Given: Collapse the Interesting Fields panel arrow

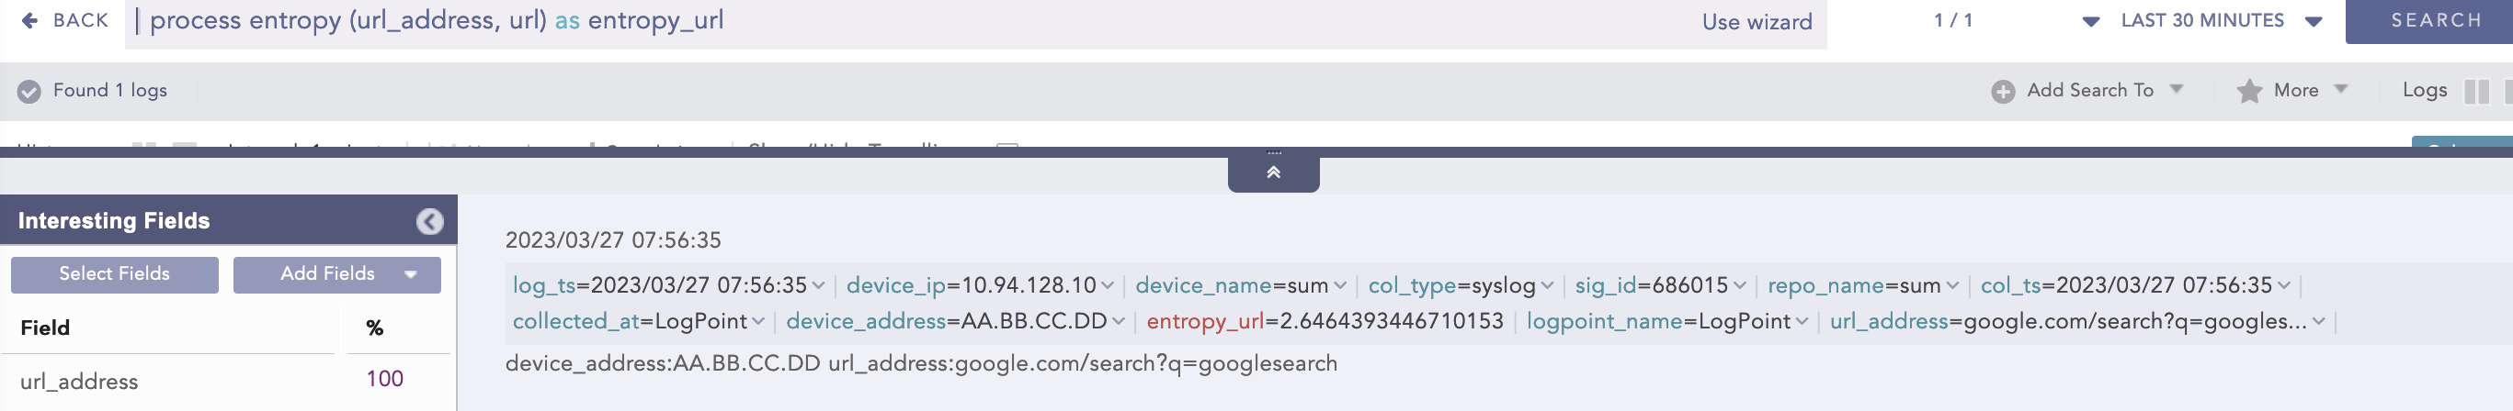Looking at the screenshot, I should 429,221.
